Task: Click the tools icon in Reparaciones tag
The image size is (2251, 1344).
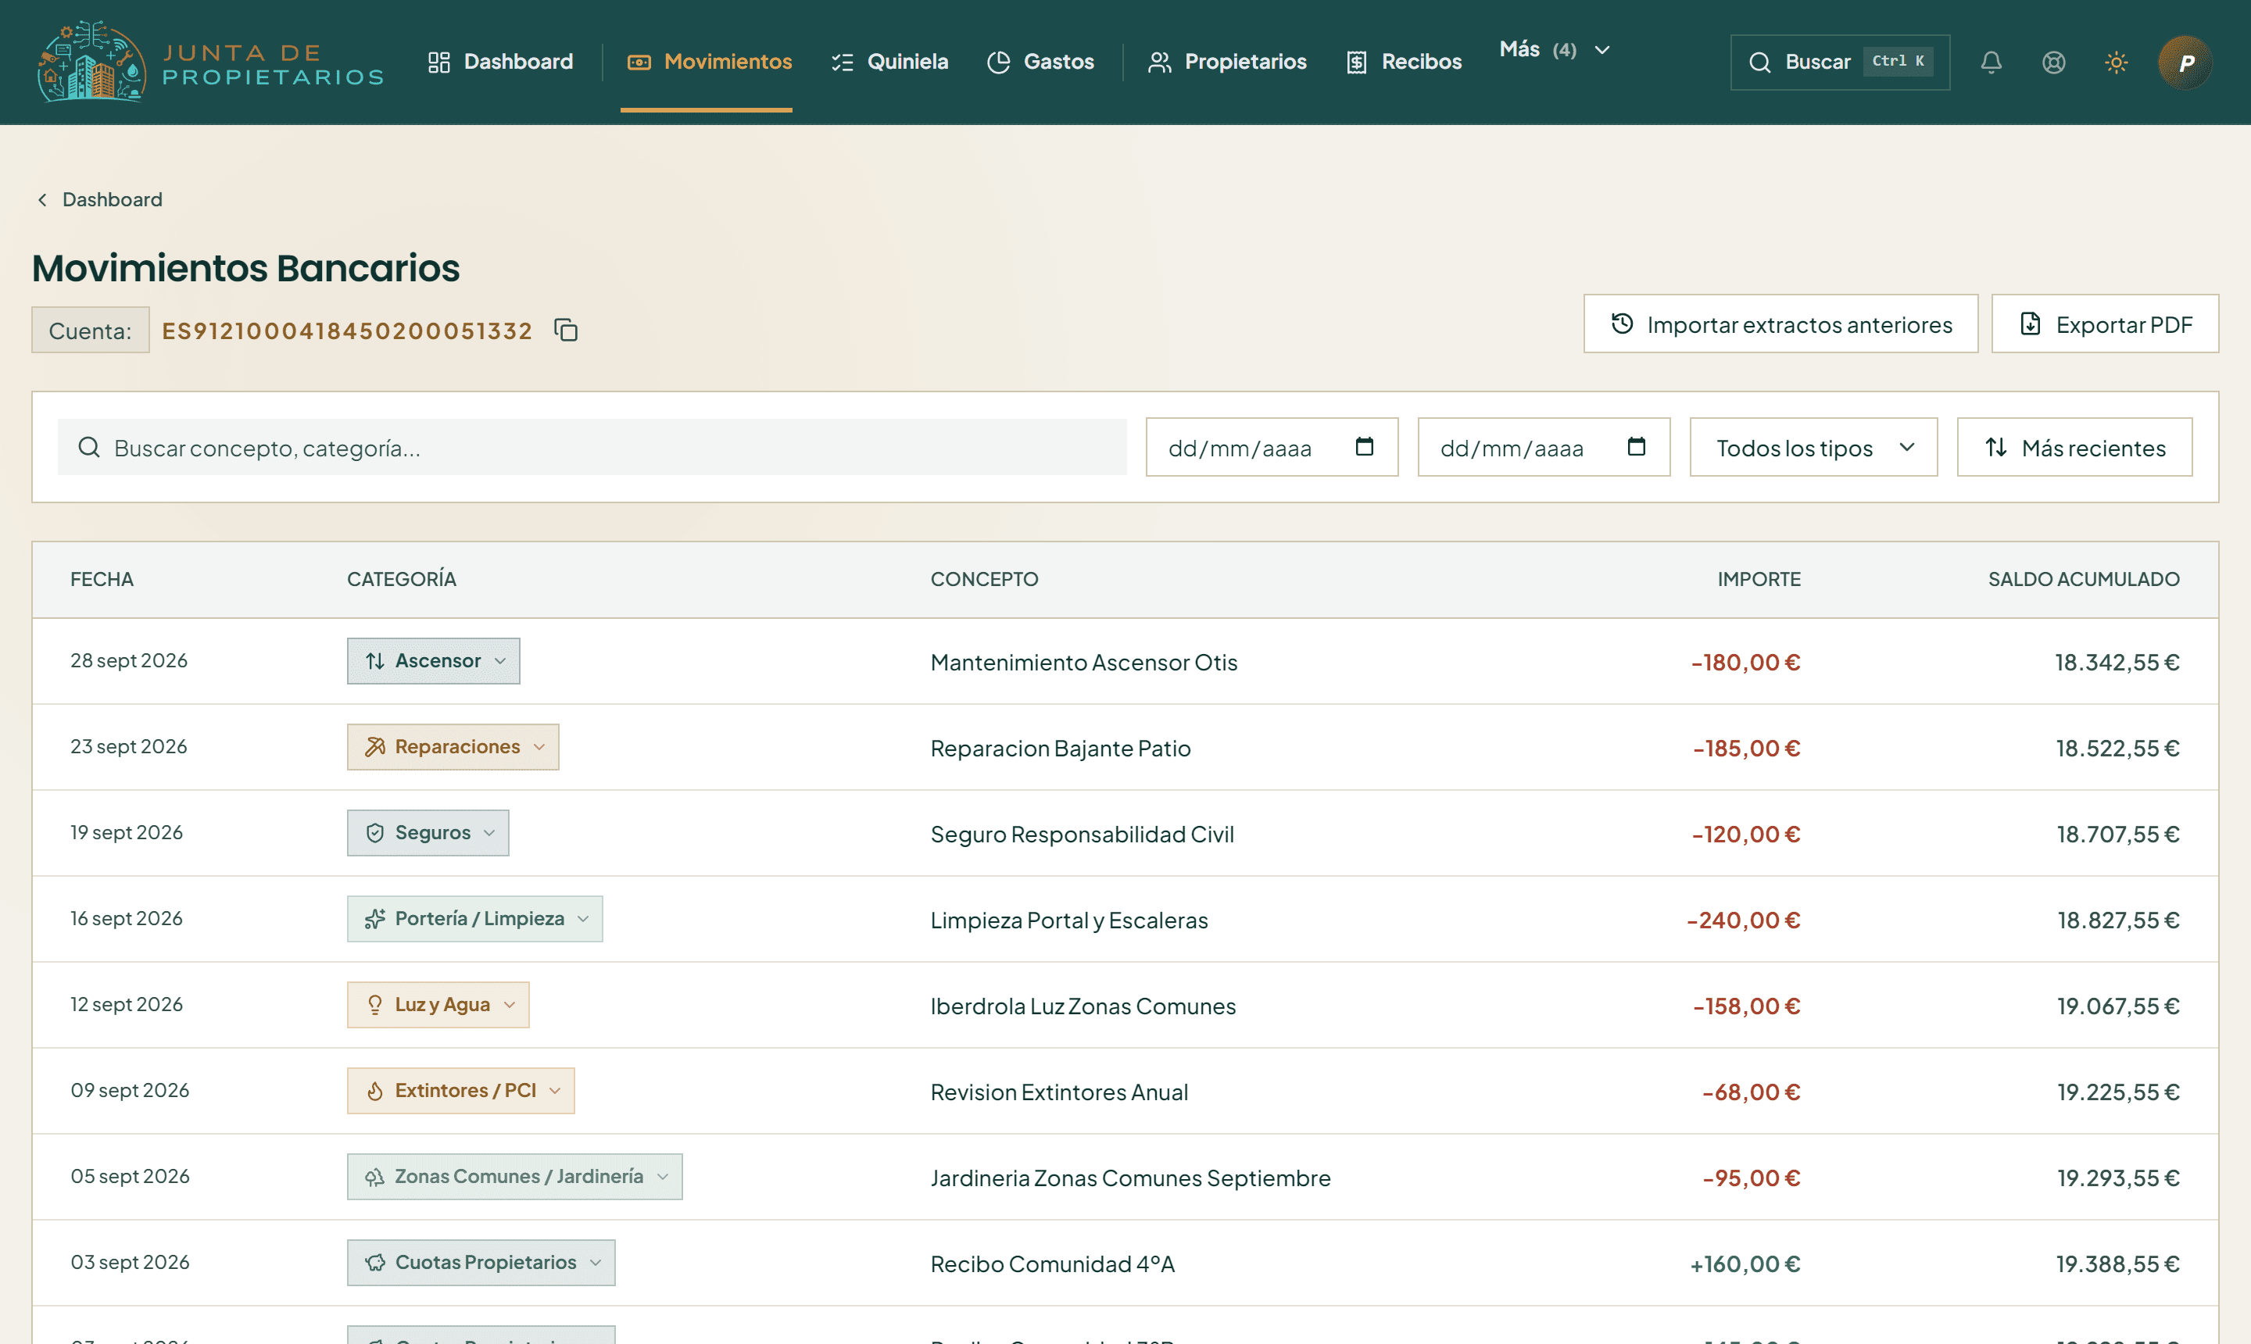Action: pos(375,747)
